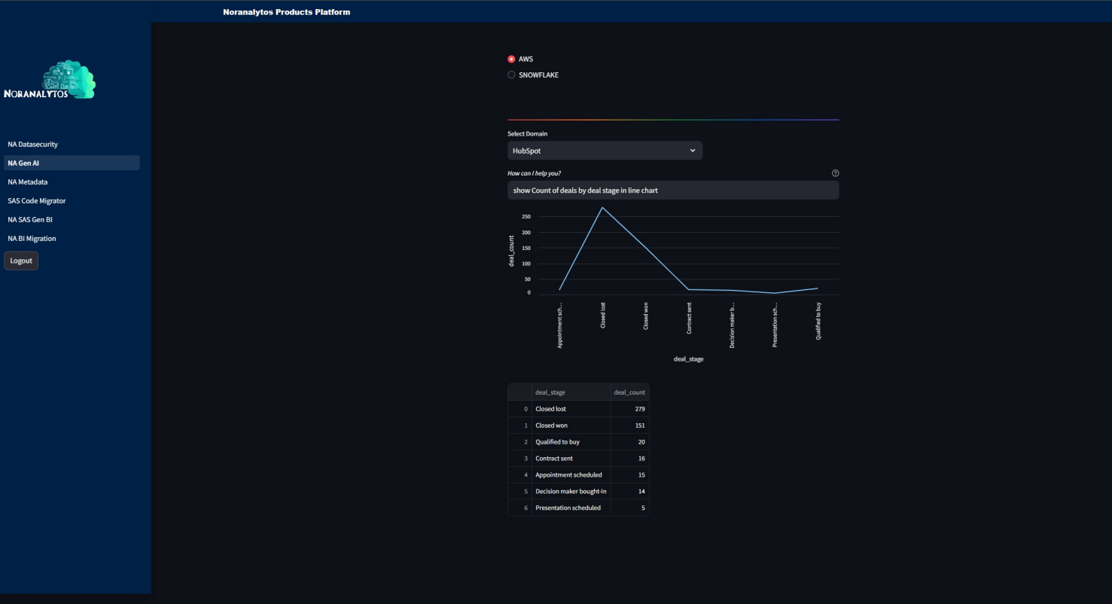Screen dimensions: 1112x604
Task: Select the AWS radio button
Action: tap(511, 59)
